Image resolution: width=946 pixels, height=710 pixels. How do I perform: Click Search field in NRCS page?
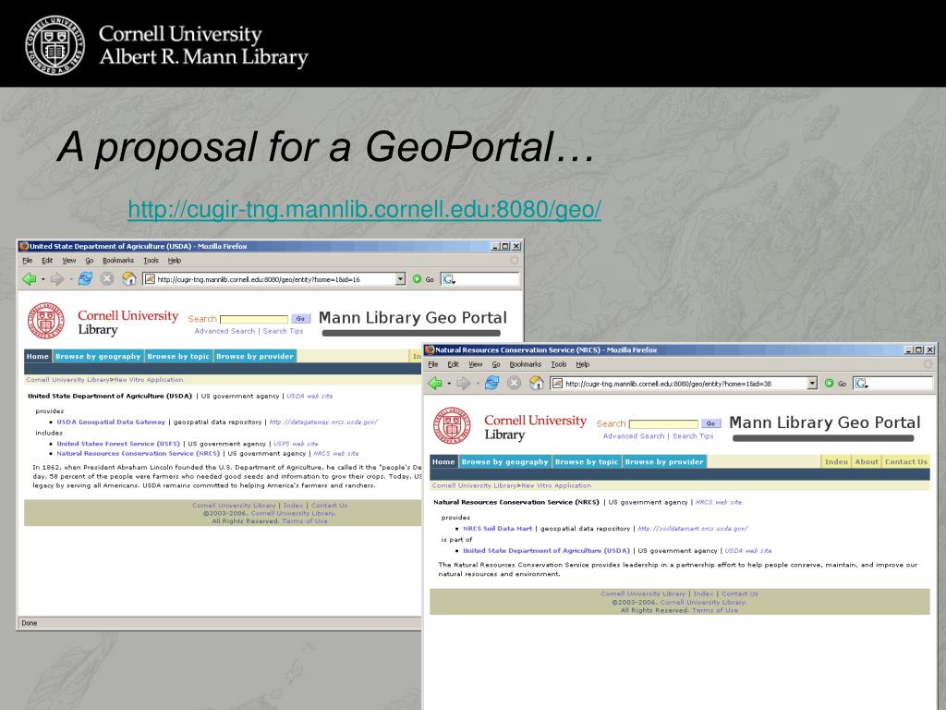pyautogui.click(x=663, y=424)
